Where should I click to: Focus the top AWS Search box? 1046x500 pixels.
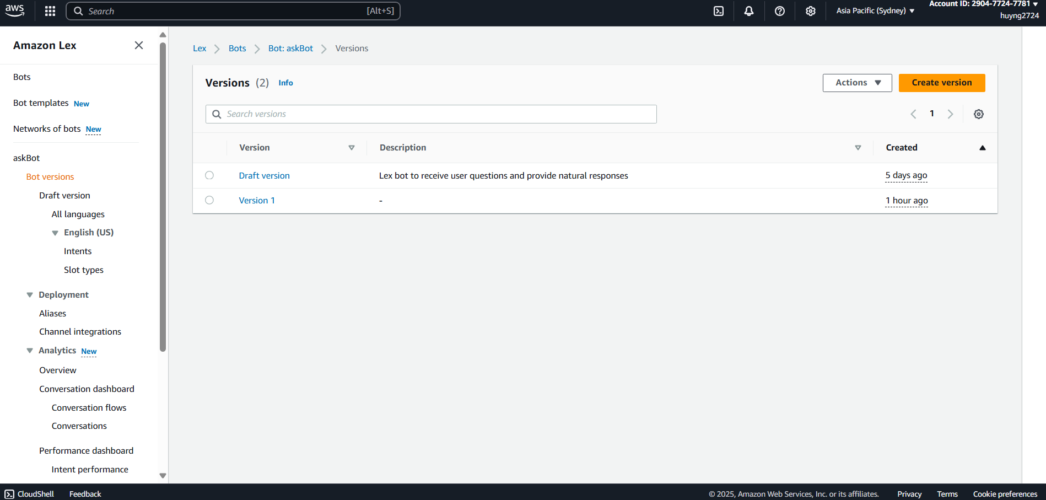233,11
